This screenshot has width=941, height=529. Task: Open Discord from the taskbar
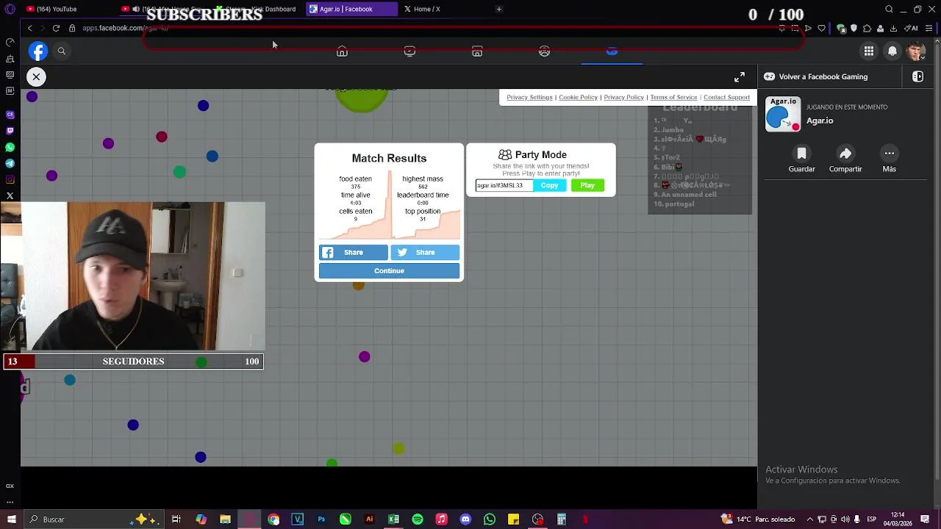(465, 519)
